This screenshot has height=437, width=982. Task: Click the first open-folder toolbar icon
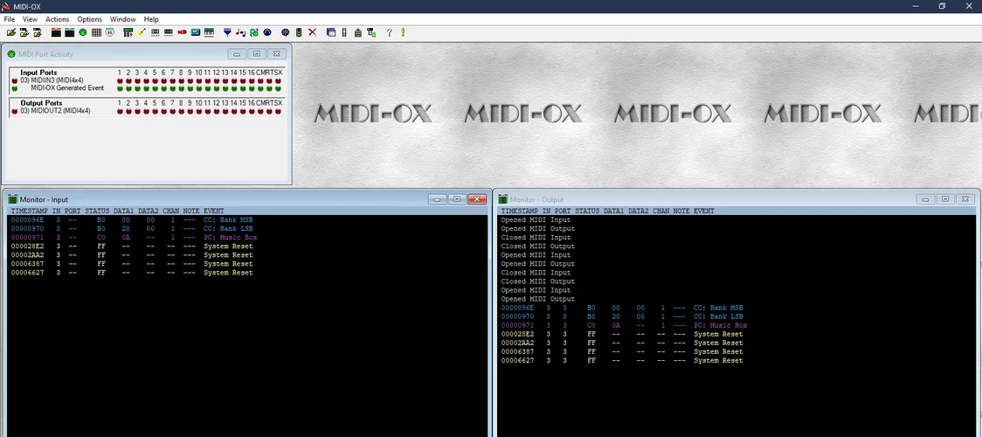[11, 32]
